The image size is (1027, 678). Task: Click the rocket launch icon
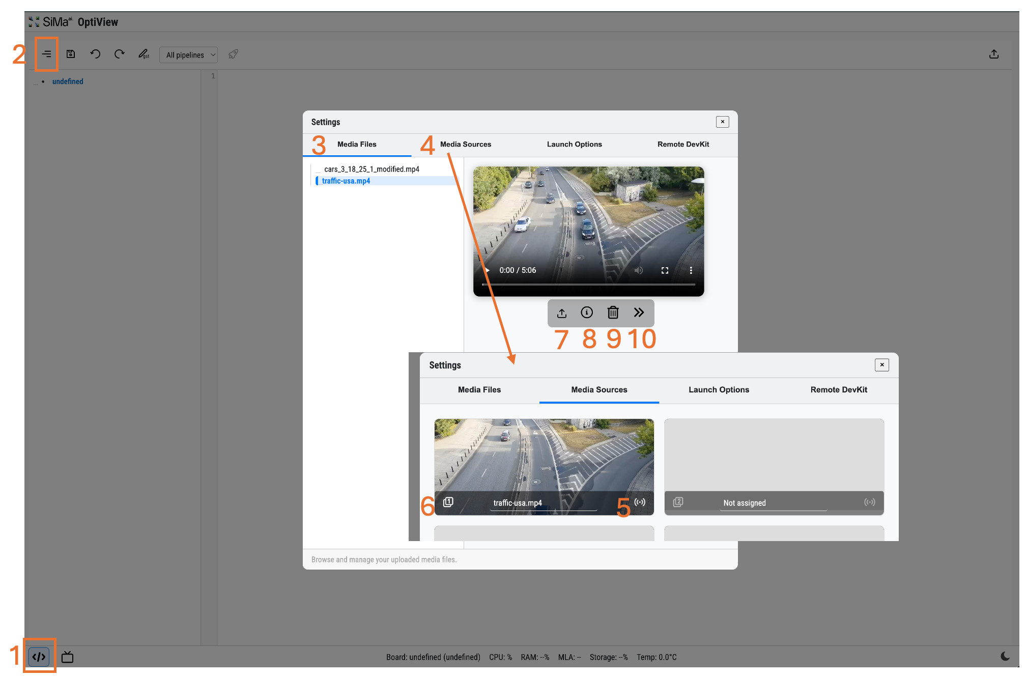click(x=233, y=54)
